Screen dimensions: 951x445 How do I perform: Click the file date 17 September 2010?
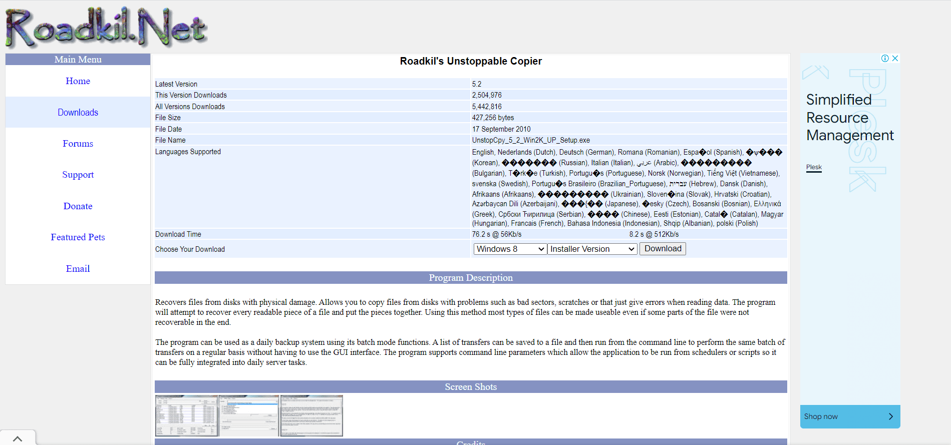point(501,129)
